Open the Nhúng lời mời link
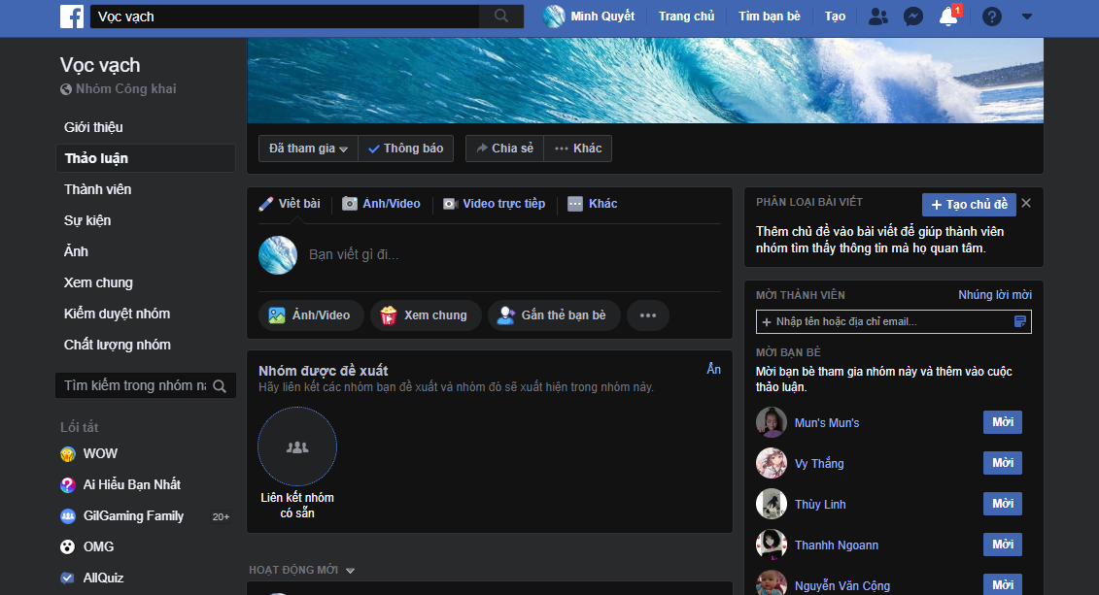1099x595 pixels. coord(995,295)
